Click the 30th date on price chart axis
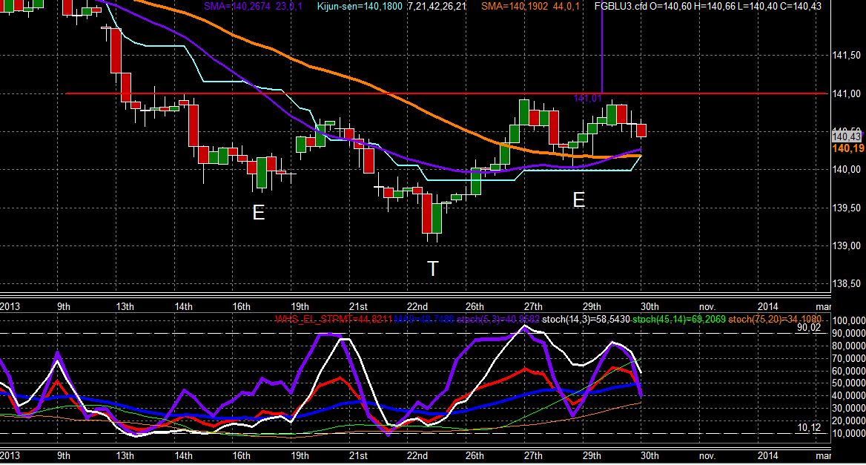Viewport: 866px width, 465px height. coord(649,306)
